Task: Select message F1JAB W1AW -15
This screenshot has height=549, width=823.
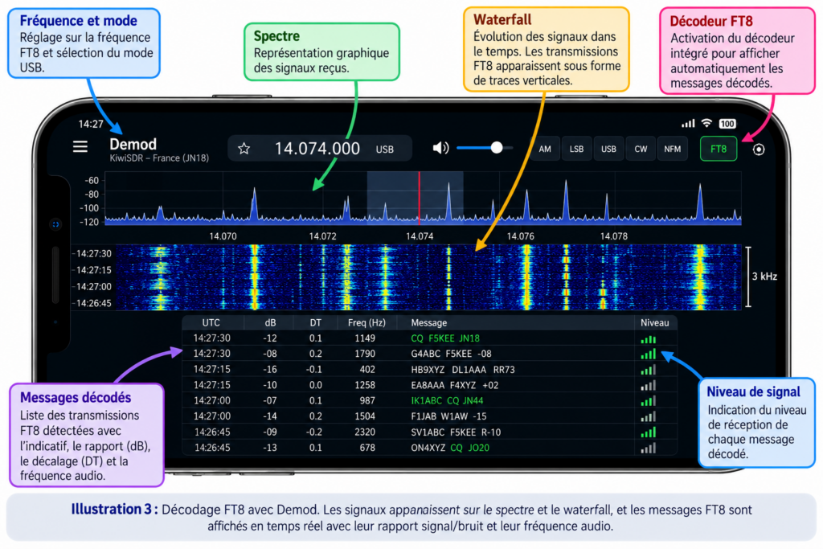Action: coord(448,416)
